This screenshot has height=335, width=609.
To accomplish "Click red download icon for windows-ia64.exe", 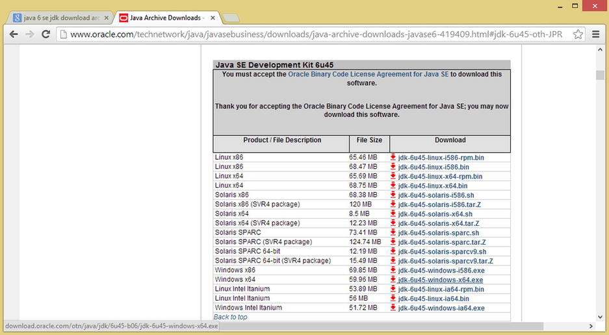I will [393, 308].
